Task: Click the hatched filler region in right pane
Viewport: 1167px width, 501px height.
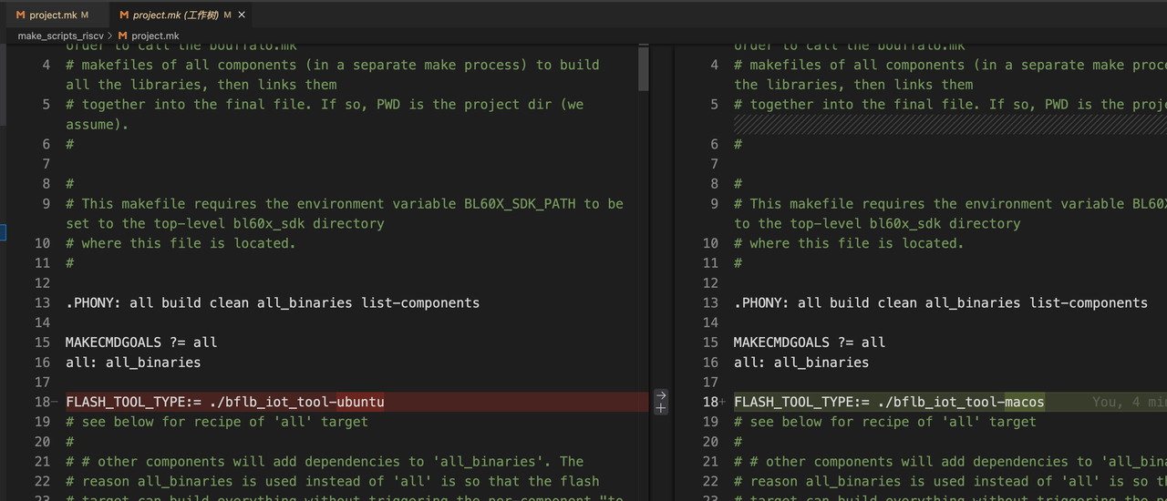Action: pos(950,124)
